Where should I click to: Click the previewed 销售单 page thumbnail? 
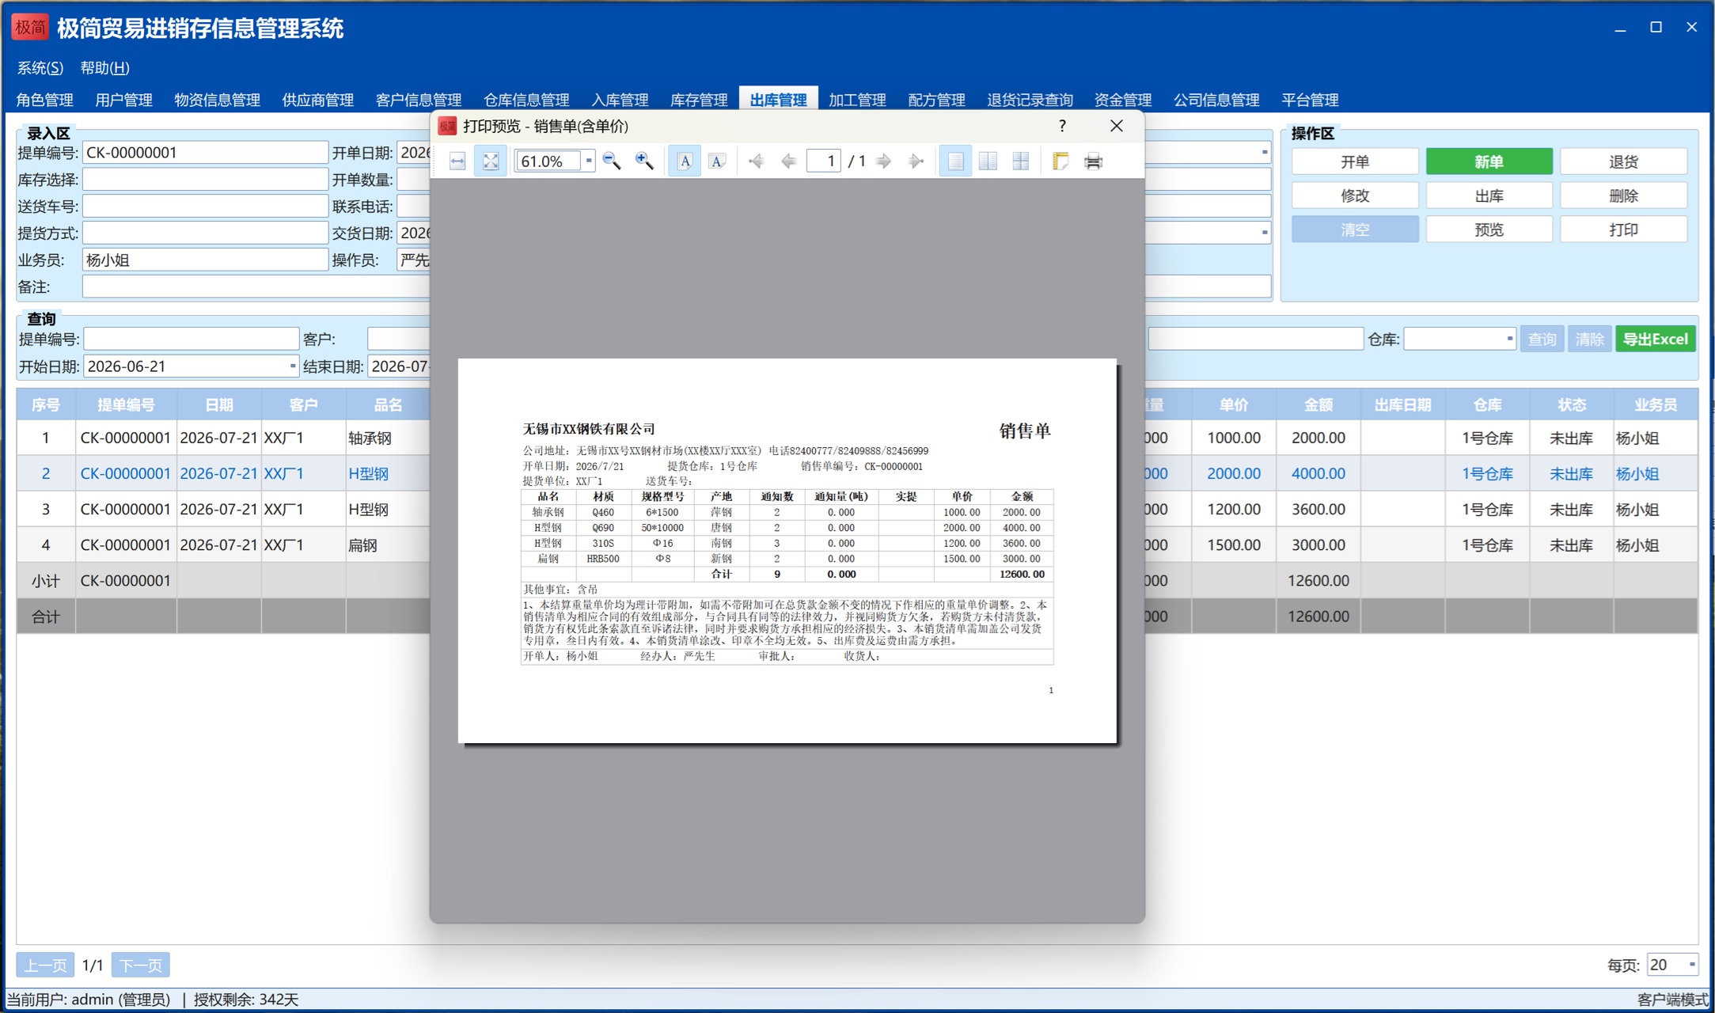point(787,551)
